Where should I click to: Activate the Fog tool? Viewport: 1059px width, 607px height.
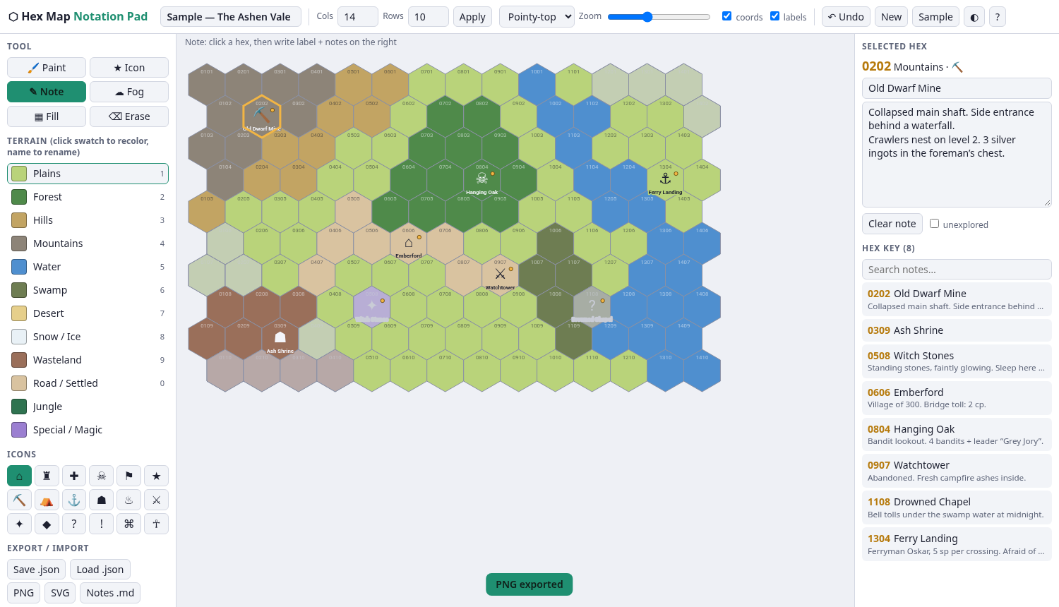[129, 92]
